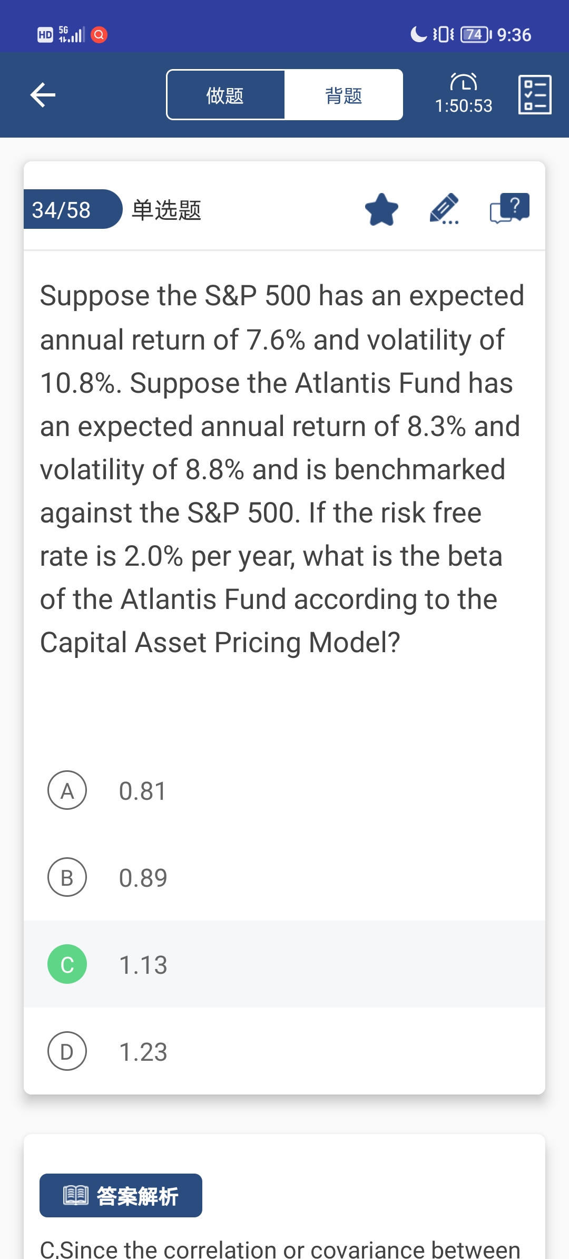Tap the 1:50:53 countdown time text
The width and height of the screenshot is (569, 1259).
point(464,106)
